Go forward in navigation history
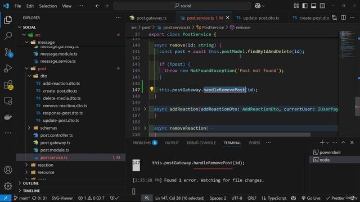 tap(106, 6)
